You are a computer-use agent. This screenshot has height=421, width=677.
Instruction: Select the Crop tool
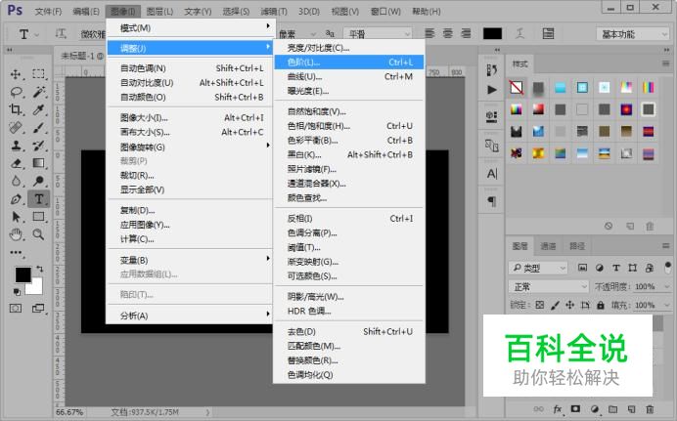[x=16, y=109]
